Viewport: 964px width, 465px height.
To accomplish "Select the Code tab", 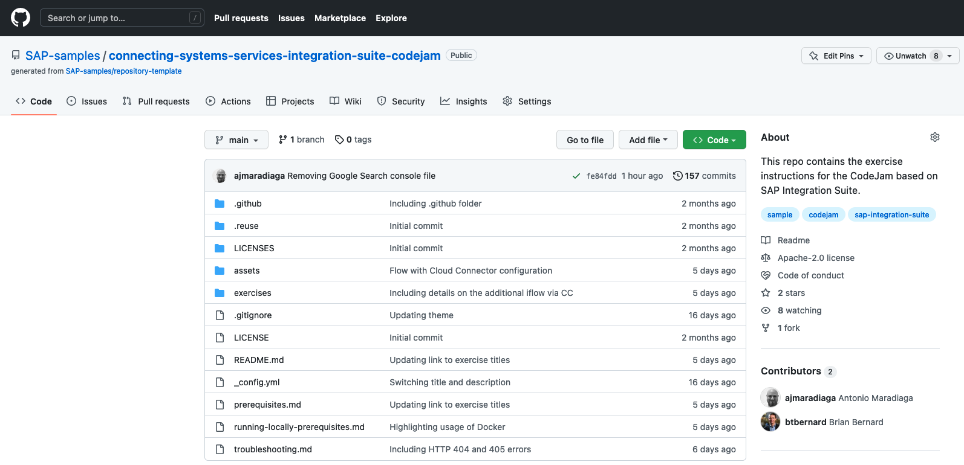I will [34, 101].
